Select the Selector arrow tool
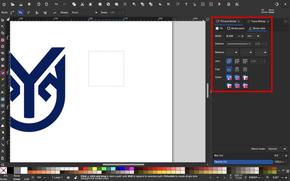290x181 pixels. click(3, 20)
